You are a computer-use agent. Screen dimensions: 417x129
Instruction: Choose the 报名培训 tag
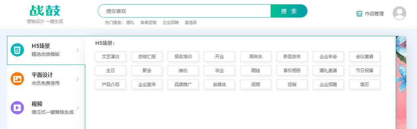pos(183,56)
